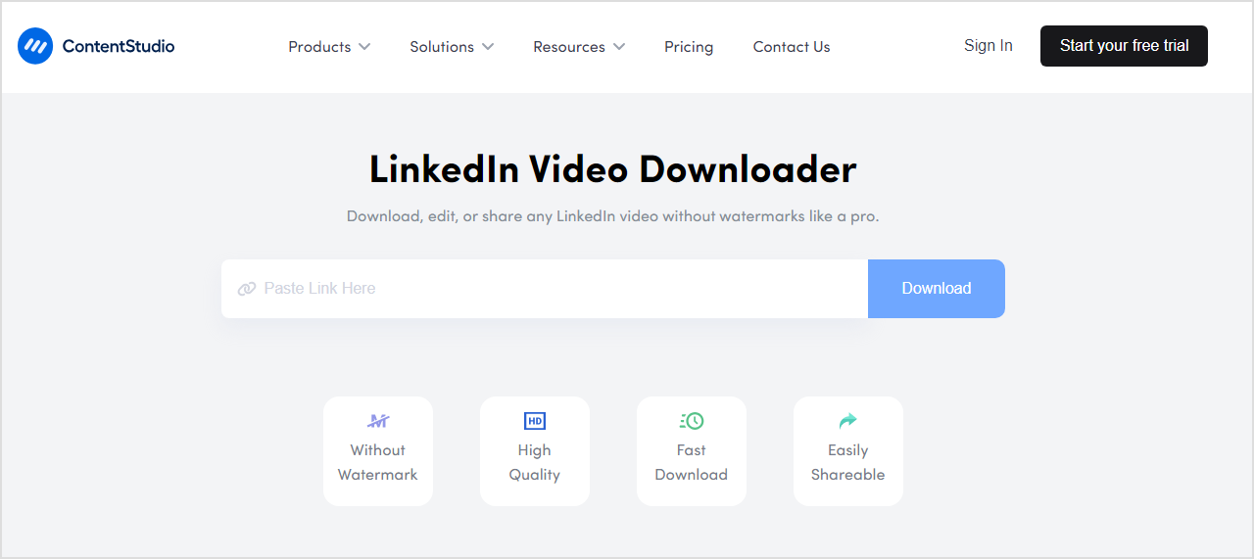
Task: Expand the Resources dropdown chevron
Action: click(x=619, y=47)
